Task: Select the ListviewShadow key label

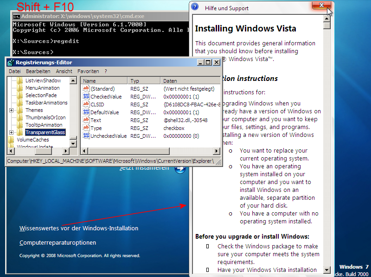Action: click(x=43, y=80)
